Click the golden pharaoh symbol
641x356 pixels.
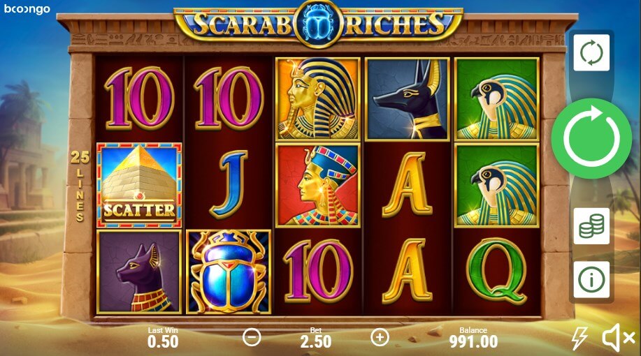(x=318, y=99)
